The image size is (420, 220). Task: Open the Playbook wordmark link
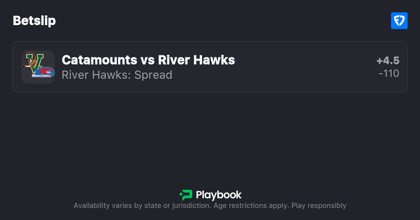pos(219,195)
